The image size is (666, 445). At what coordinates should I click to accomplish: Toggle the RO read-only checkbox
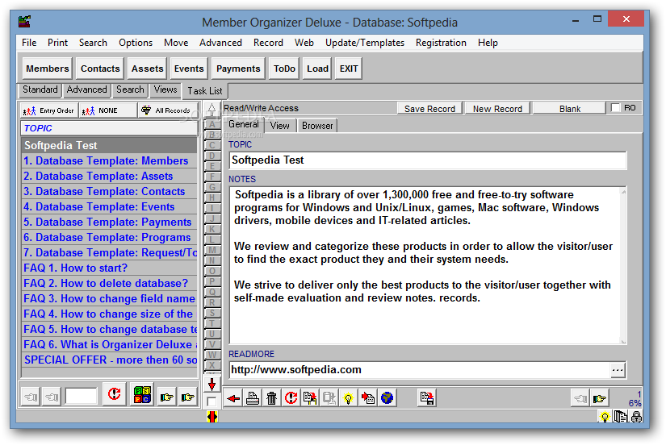click(615, 108)
